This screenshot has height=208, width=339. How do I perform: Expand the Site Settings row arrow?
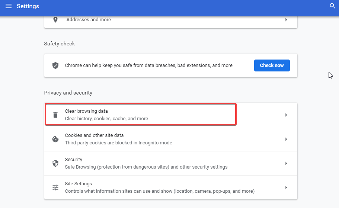[x=286, y=188]
